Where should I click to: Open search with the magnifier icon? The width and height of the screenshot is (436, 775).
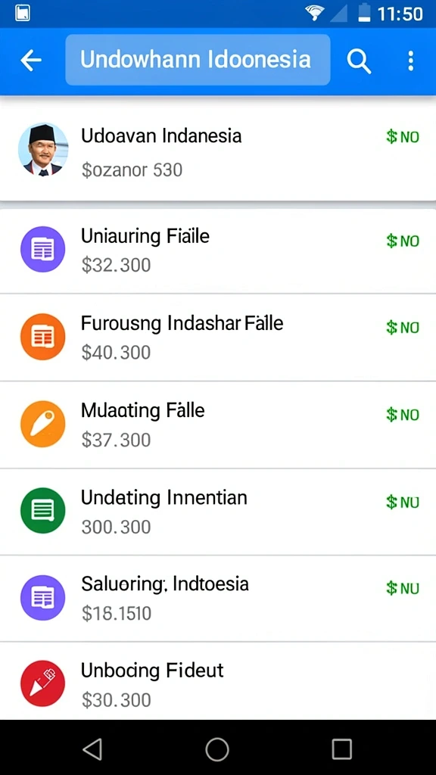pyautogui.click(x=359, y=61)
